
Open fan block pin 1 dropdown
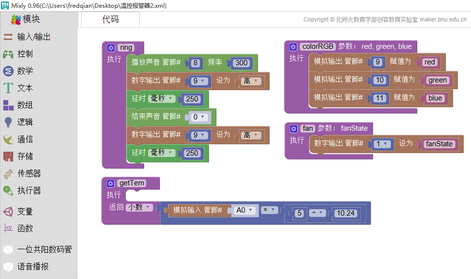[382, 144]
